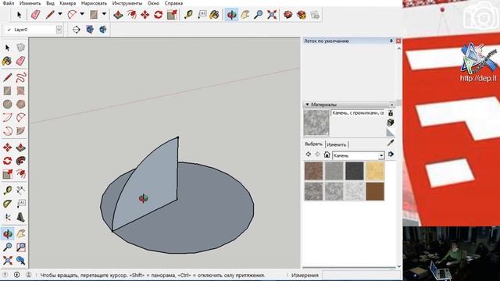This screenshot has width=500, height=281.
Task: Select the Scale tool in the top toolbar
Action: (x=172, y=15)
